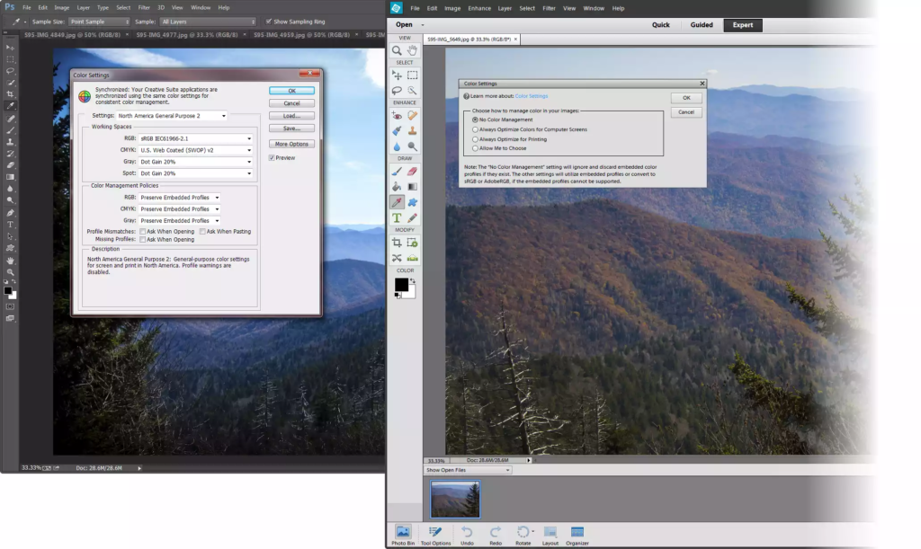This screenshot has width=921, height=549.
Task: Select the Rectangular Marquee tool in Elements
Action: coord(412,75)
